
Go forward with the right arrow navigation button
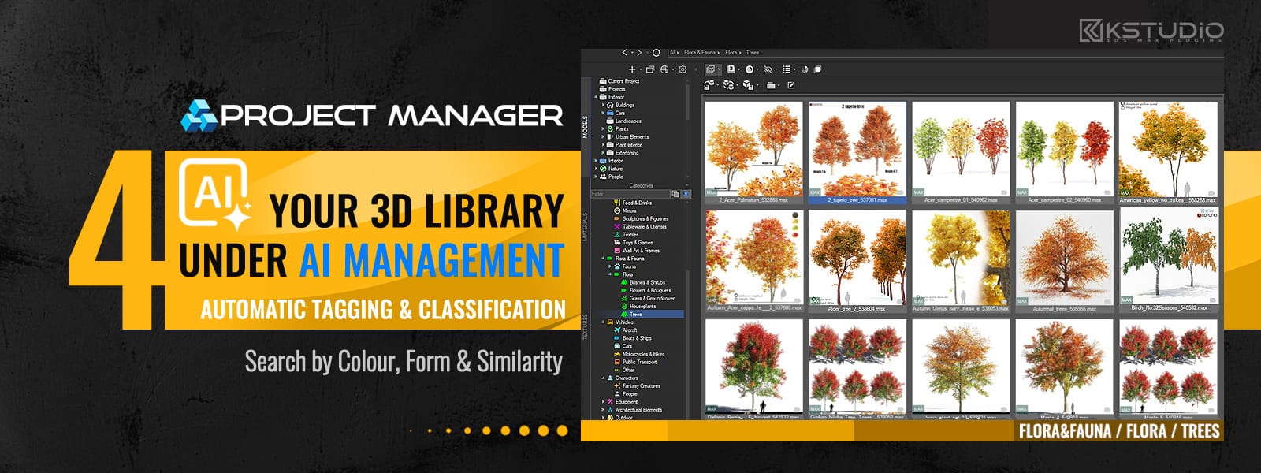tap(639, 52)
